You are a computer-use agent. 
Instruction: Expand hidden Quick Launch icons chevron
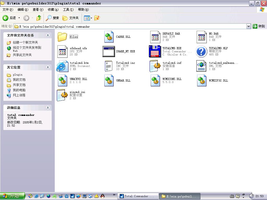[114, 195]
